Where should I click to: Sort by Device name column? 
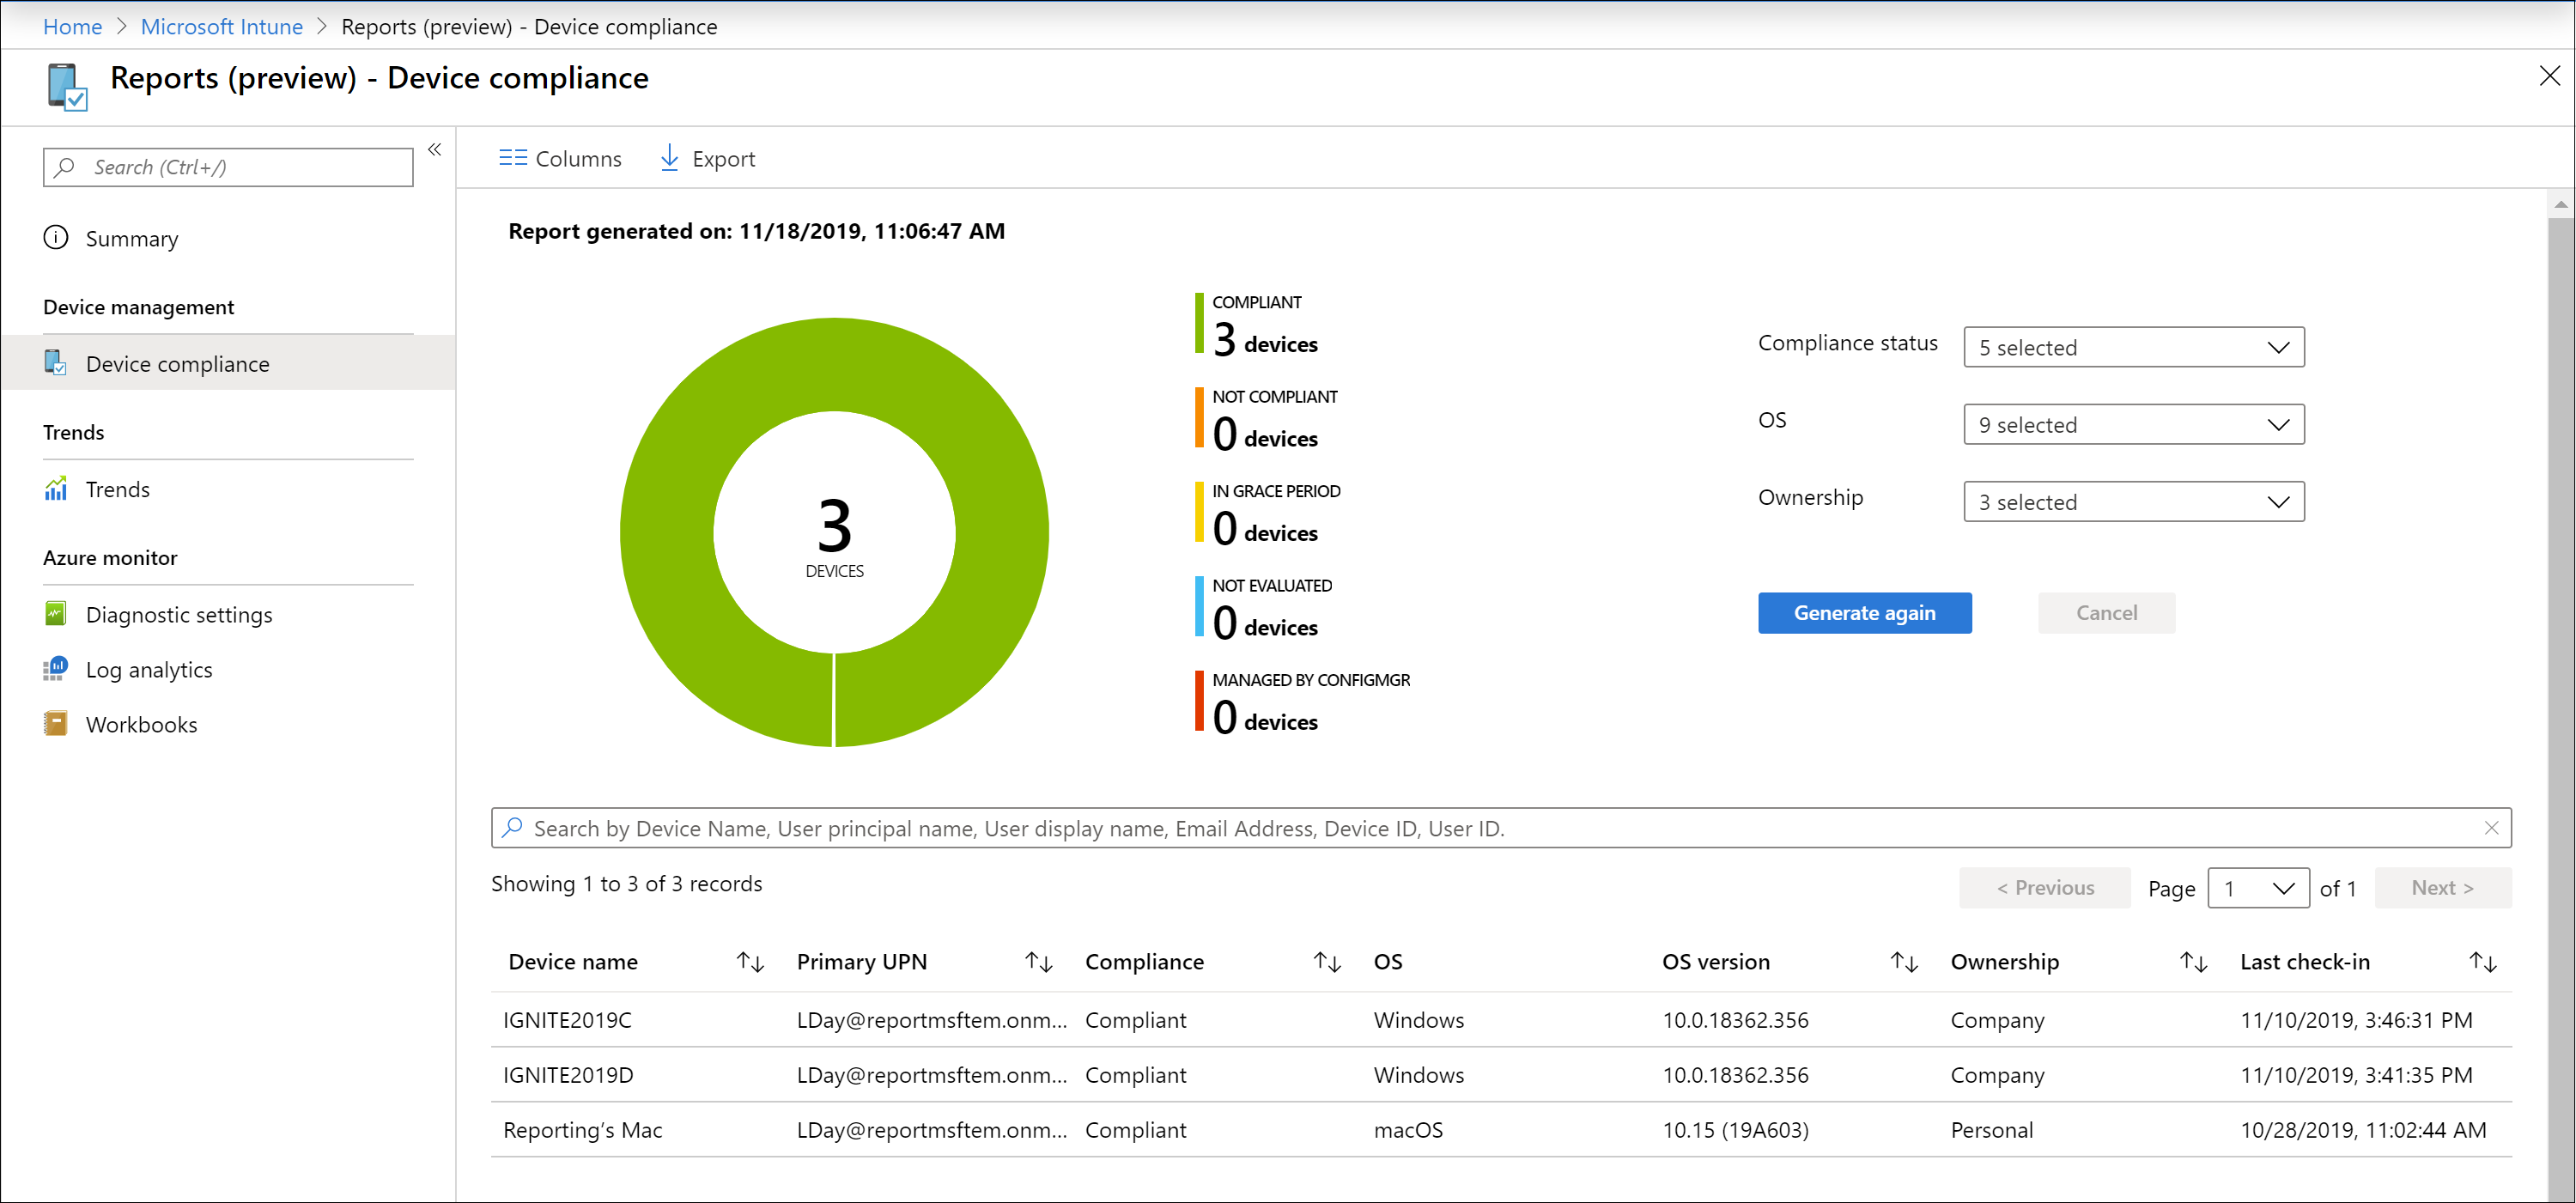(x=746, y=960)
